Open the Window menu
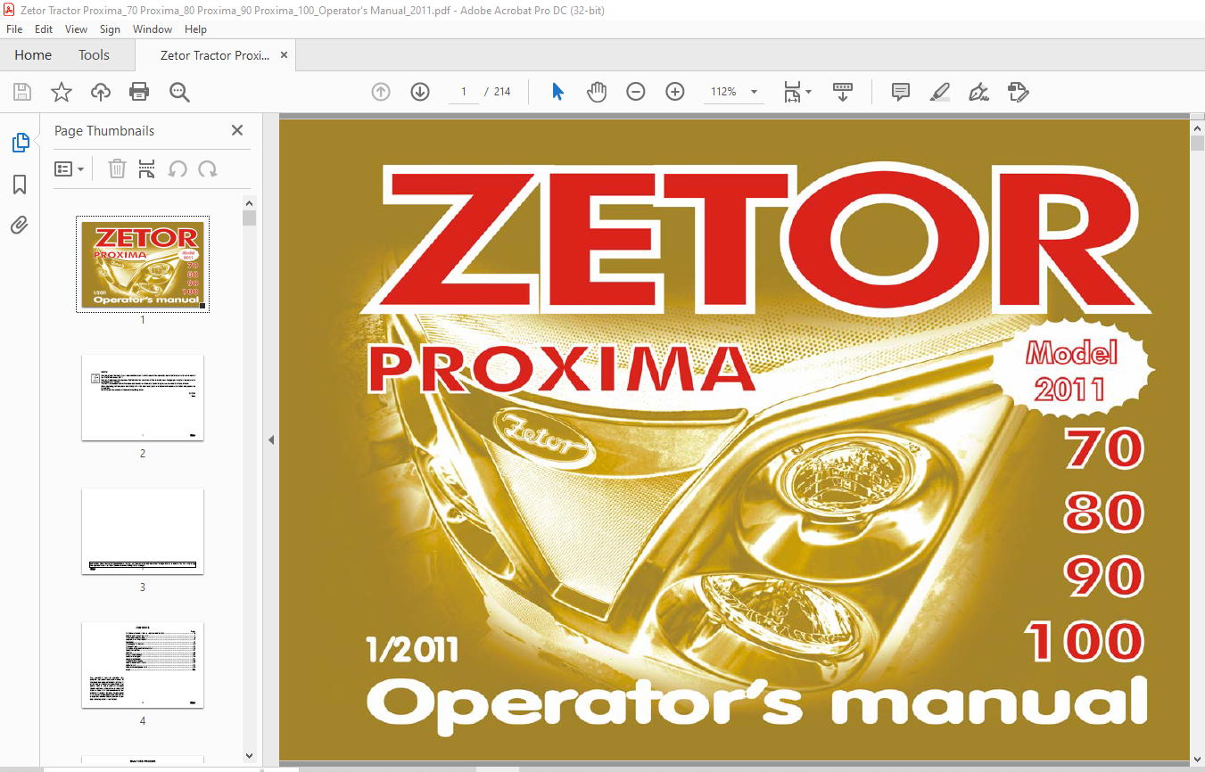Image resolution: width=1205 pixels, height=772 pixels. coord(153,29)
